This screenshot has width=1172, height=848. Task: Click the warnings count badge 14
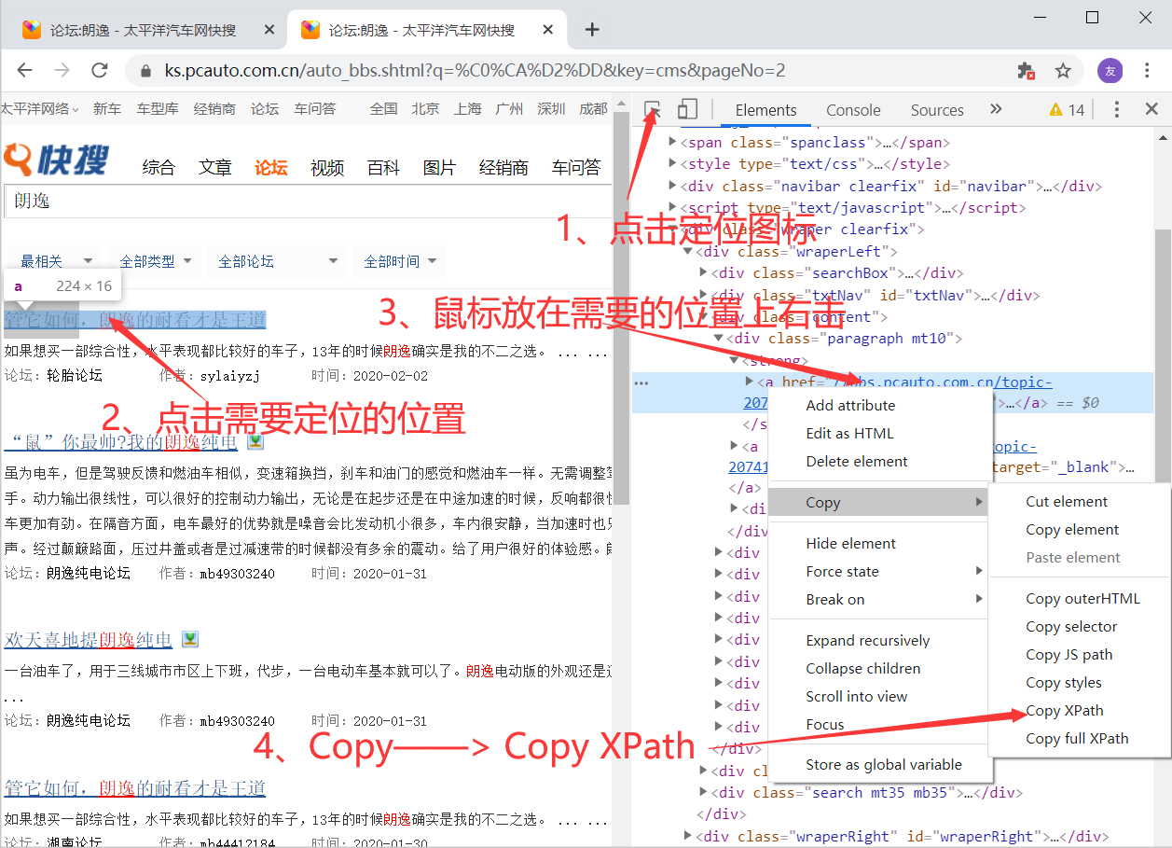[x=1067, y=109]
